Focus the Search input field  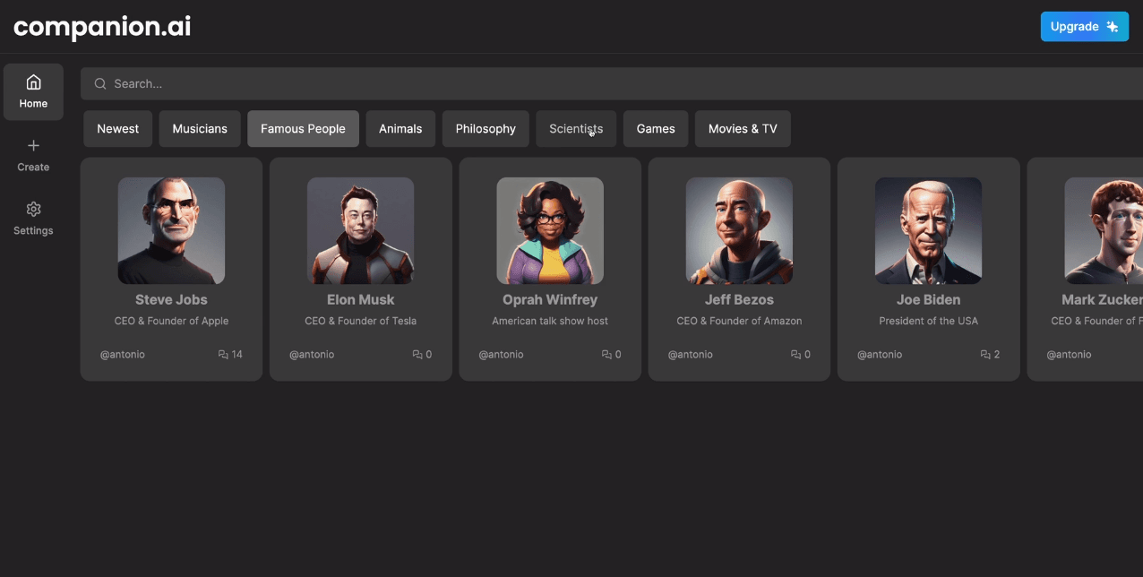pyautogui.click(x=612, y=83)
